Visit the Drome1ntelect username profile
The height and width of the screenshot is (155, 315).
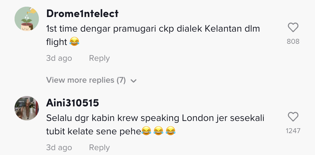[82, 14]
